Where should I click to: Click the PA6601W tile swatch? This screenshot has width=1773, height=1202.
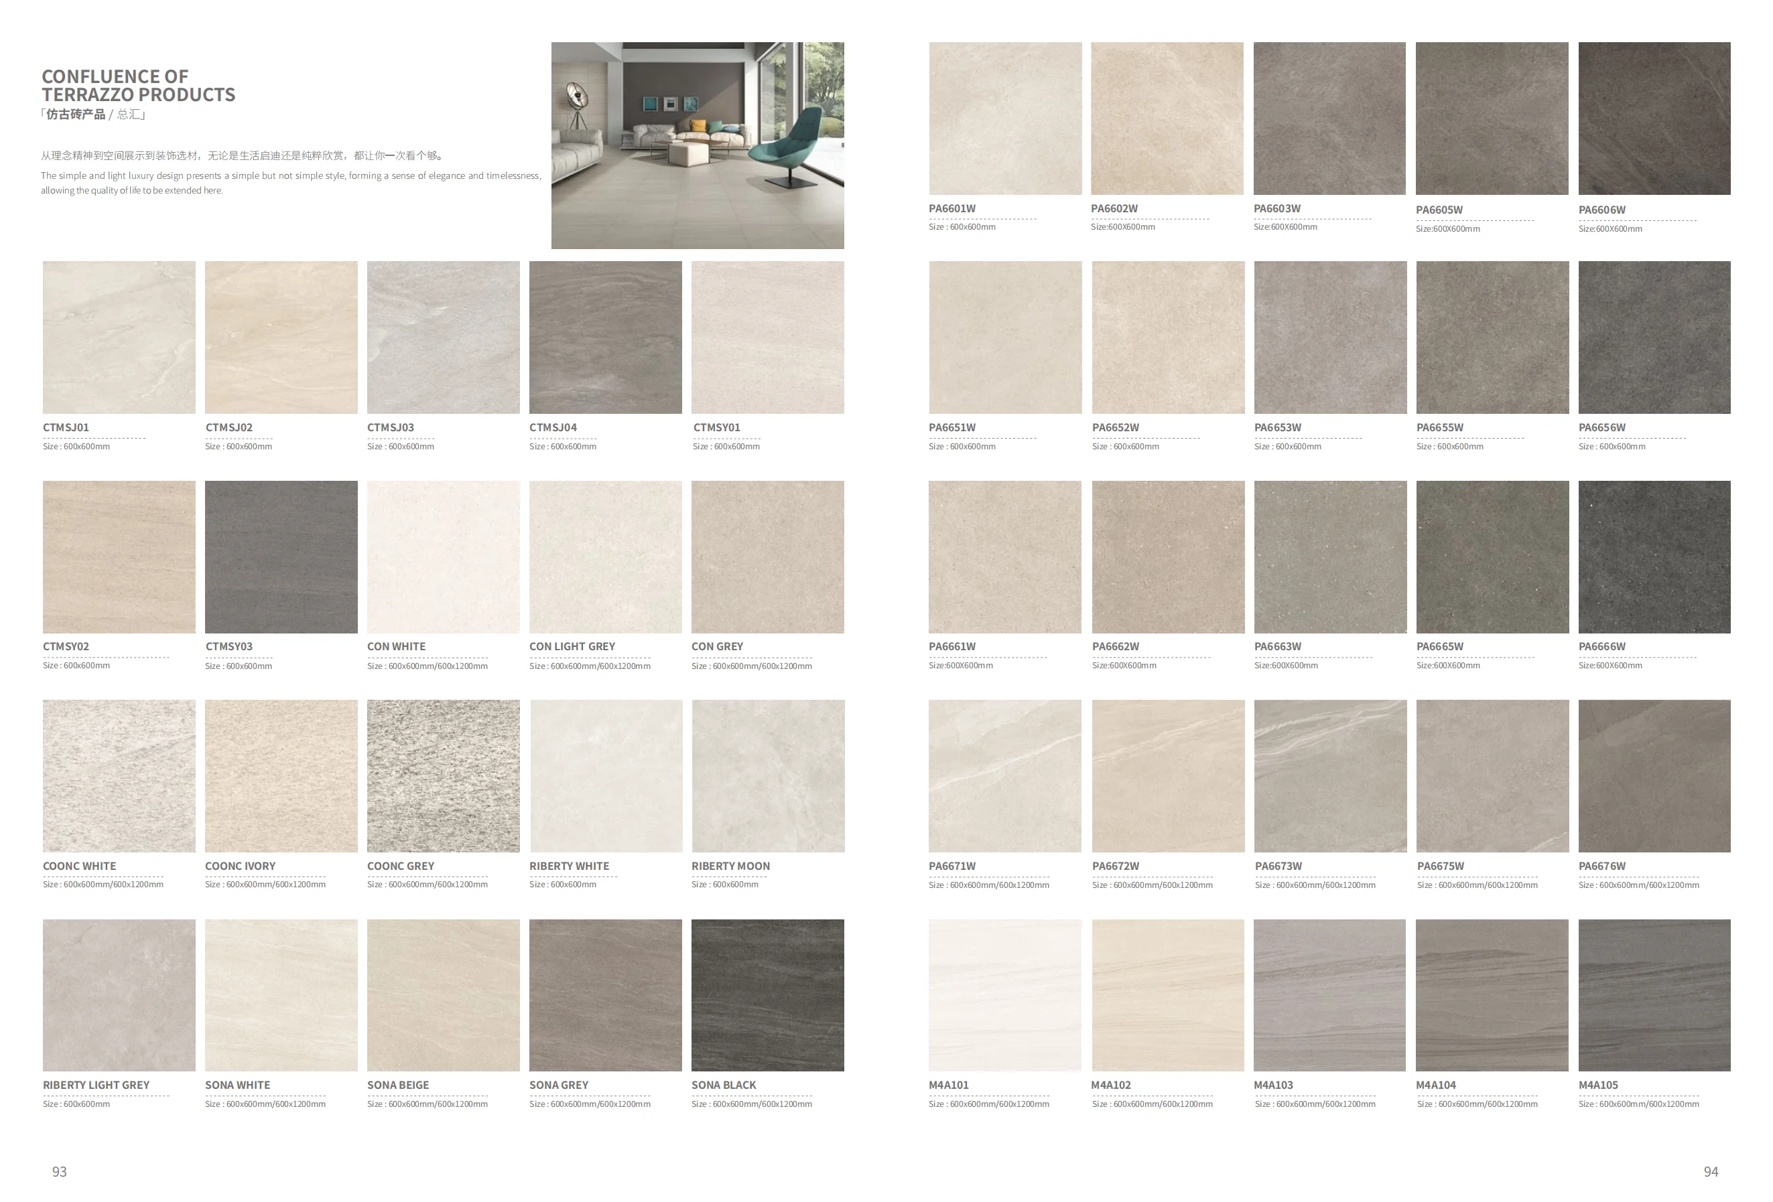pyautogui.click(x=1004, y=118)
